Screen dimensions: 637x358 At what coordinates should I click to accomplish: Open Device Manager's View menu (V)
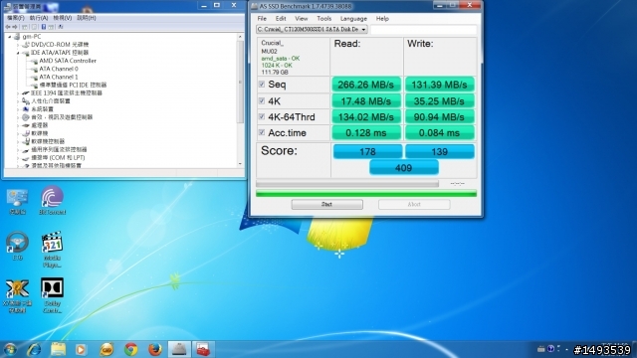point(63,18)
